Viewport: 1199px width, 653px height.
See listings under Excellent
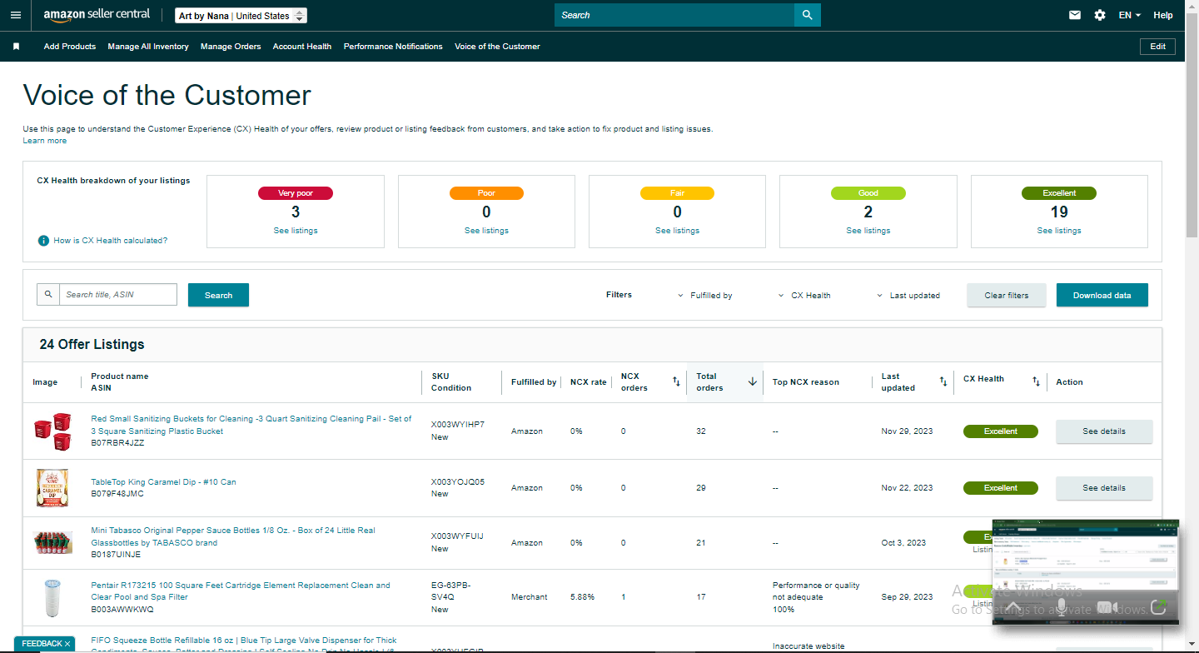1059,231
